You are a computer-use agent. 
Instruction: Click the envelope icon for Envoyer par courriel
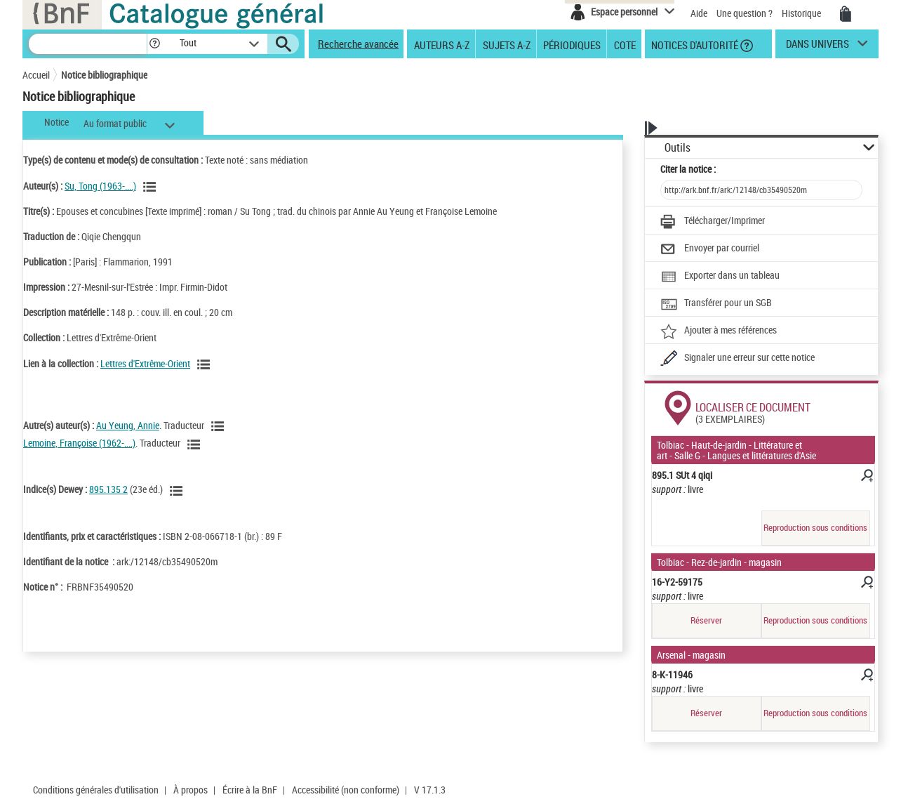[668, 249]
